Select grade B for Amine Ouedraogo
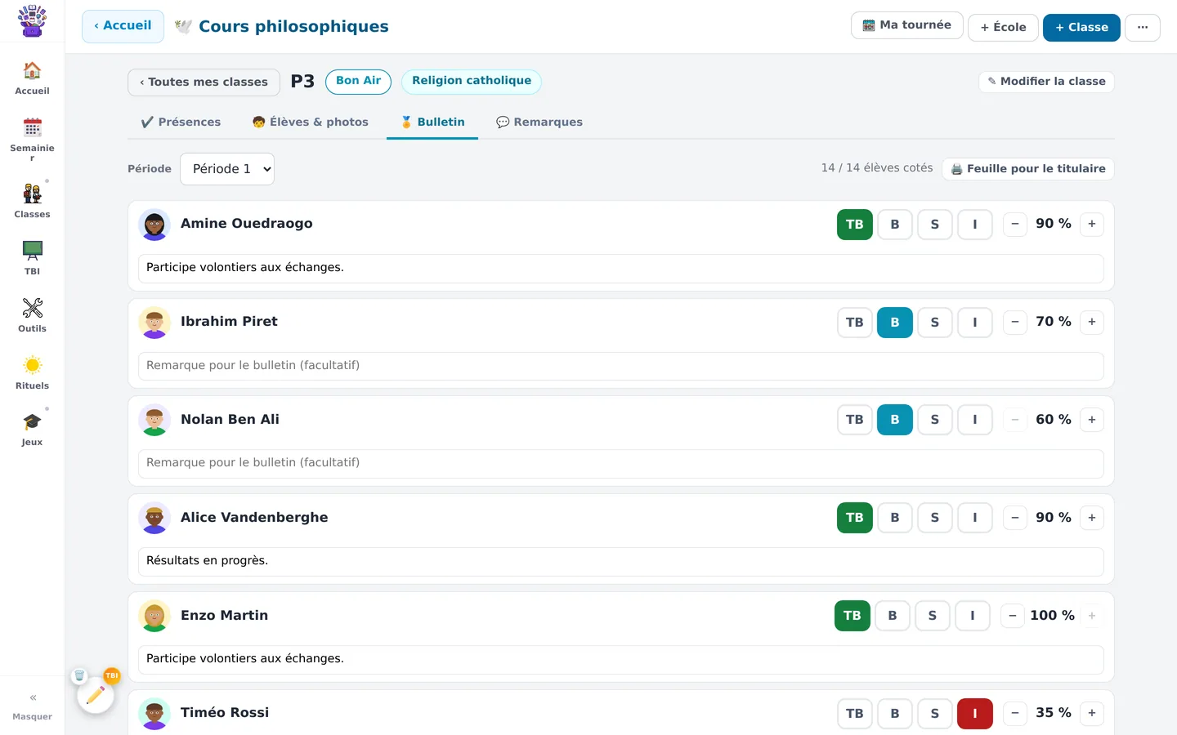Screen dimensions: 1177x735 click(x=895, y=225)
